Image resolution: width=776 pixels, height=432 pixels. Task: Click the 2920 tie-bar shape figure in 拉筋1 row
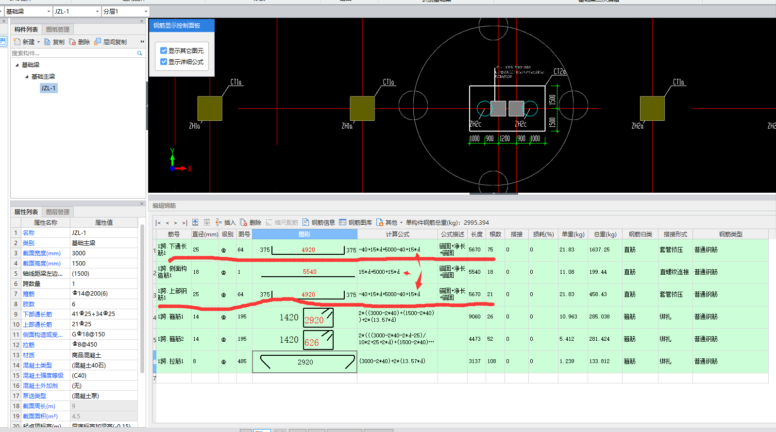coord(305,362)
